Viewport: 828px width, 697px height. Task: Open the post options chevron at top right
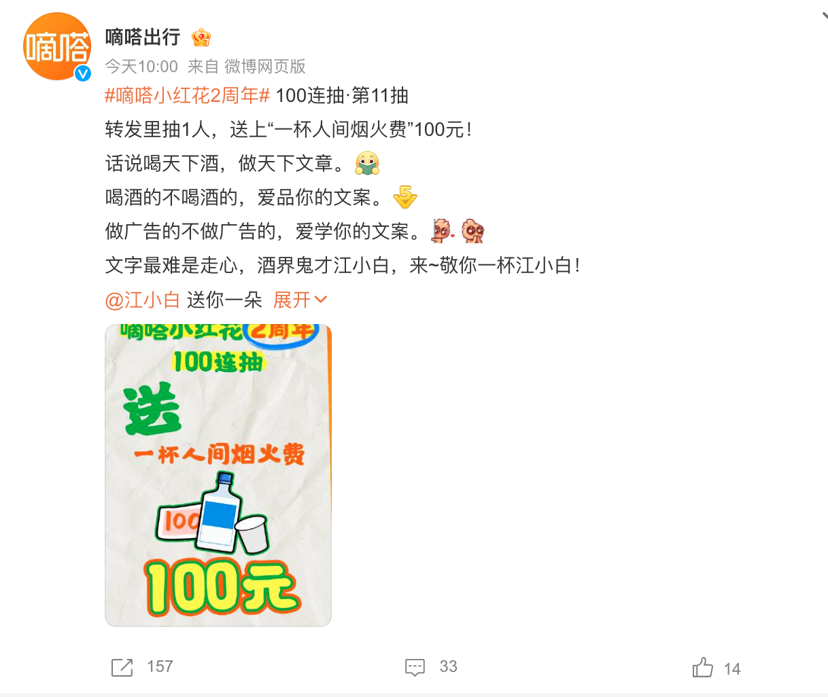tap(824, 16)
